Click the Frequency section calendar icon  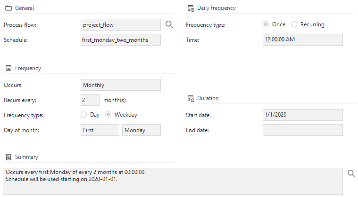pos(8,68)
